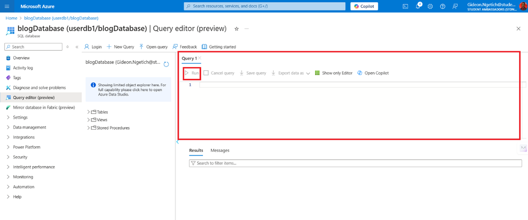
Task: Open Copilot in query editor
Action: point(373,73)
